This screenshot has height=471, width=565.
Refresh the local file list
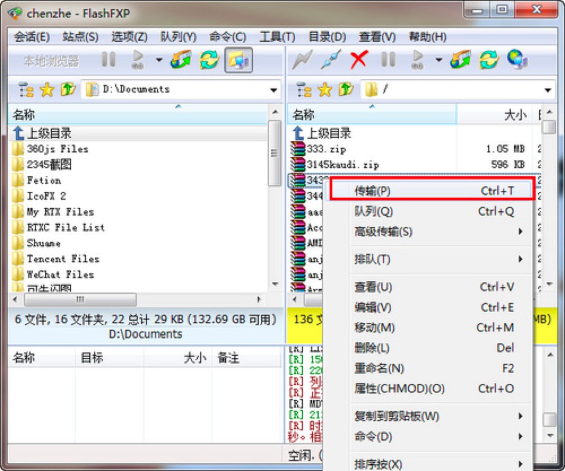(x=210, y=59)
